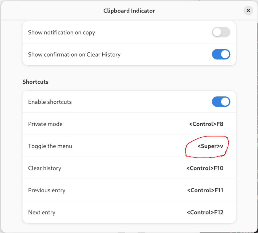Click the Clipboard Indicator window title
Screen dimensions: 258x233
click(129, 11)
